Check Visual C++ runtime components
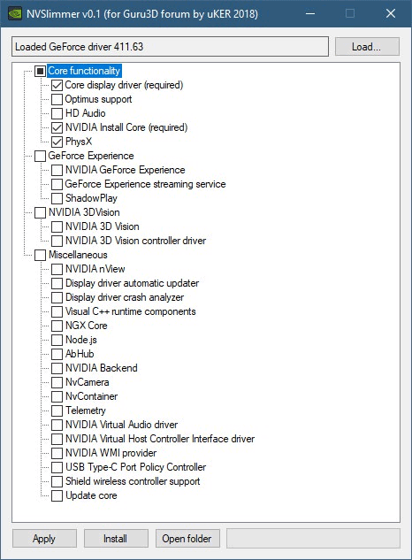The height and width of the screenshot is (560, 412). [x=57, y=311]
